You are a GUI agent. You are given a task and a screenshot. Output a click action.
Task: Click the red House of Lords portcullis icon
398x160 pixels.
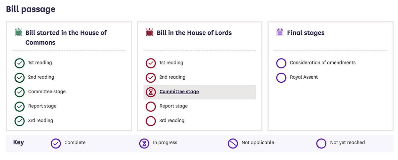pos(149,32)
